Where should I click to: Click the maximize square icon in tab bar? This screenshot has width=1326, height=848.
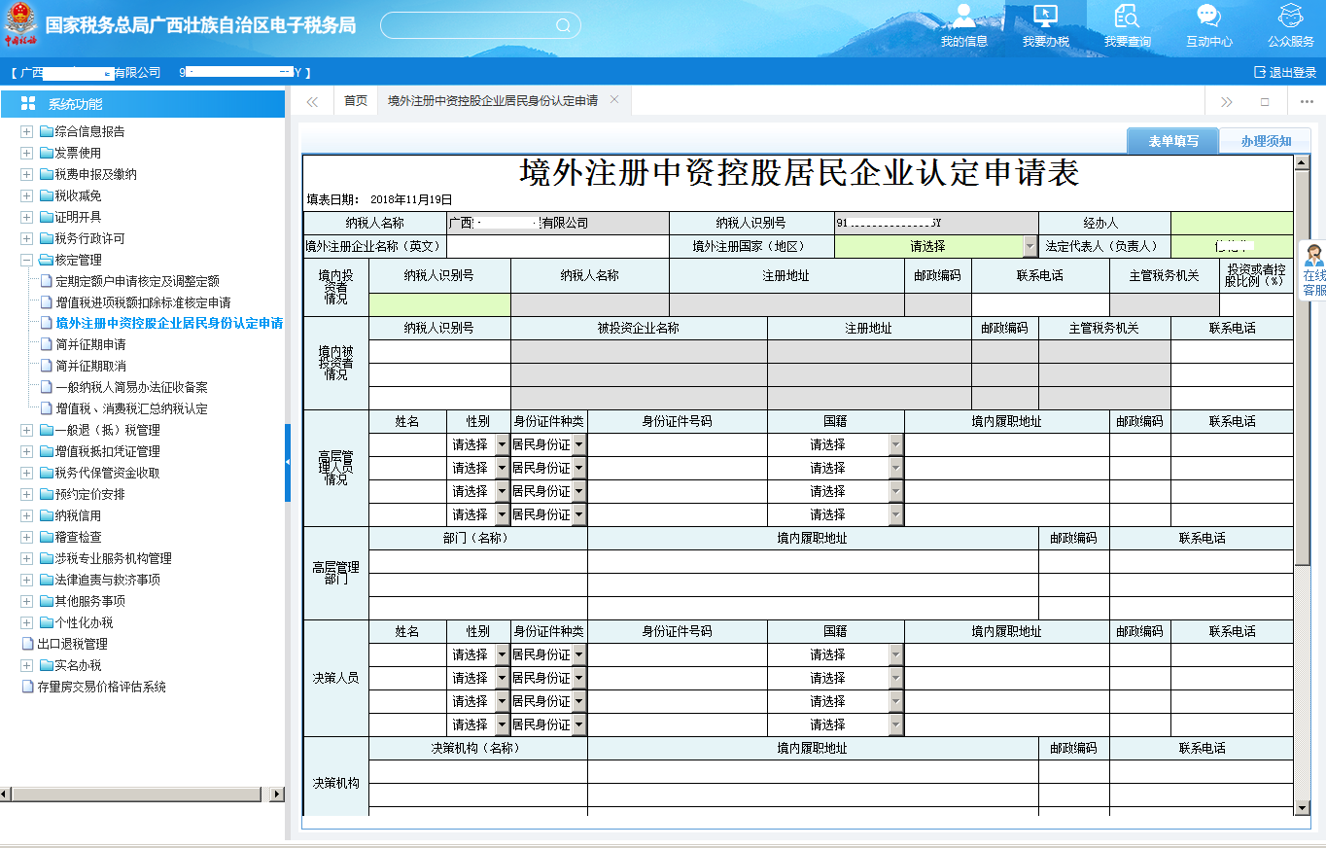(1265, 101)
